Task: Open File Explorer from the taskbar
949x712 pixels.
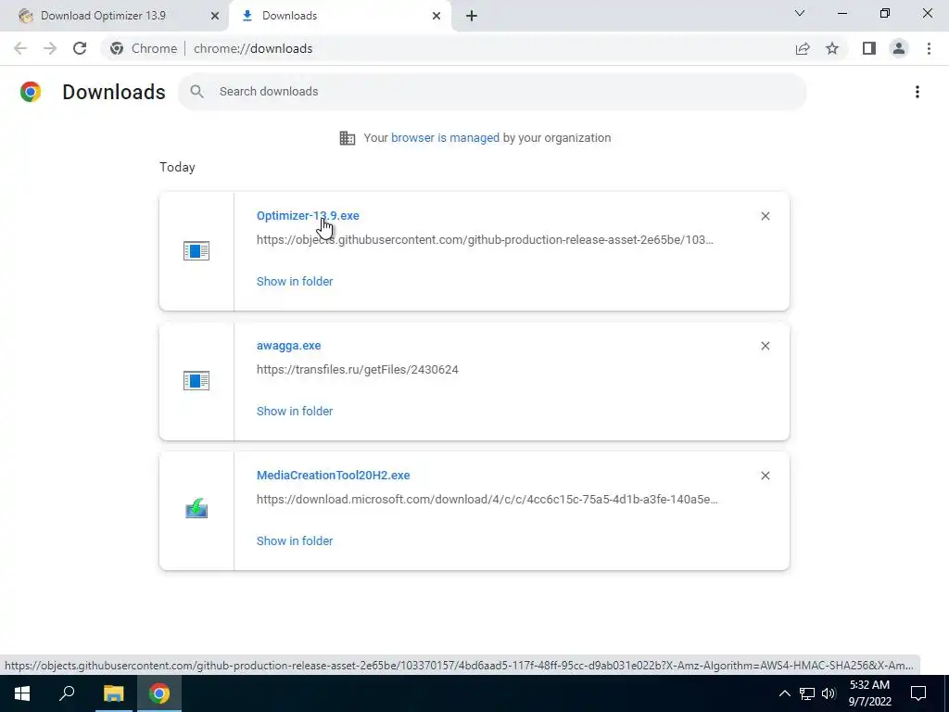Action: point(113,693)
